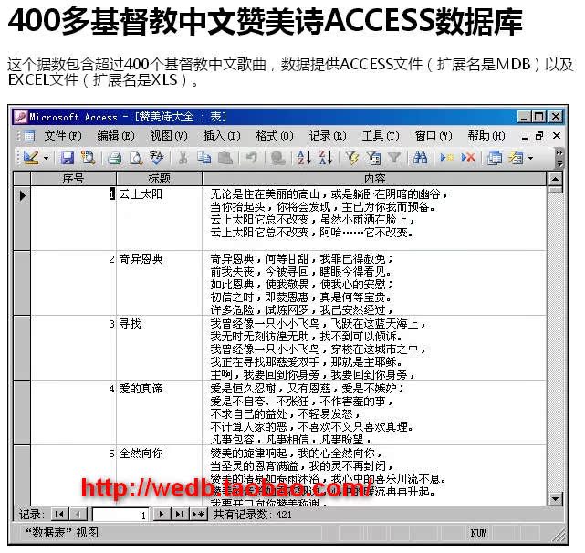
Task: Open the 插入(I) menu
Action: (221, 136)
